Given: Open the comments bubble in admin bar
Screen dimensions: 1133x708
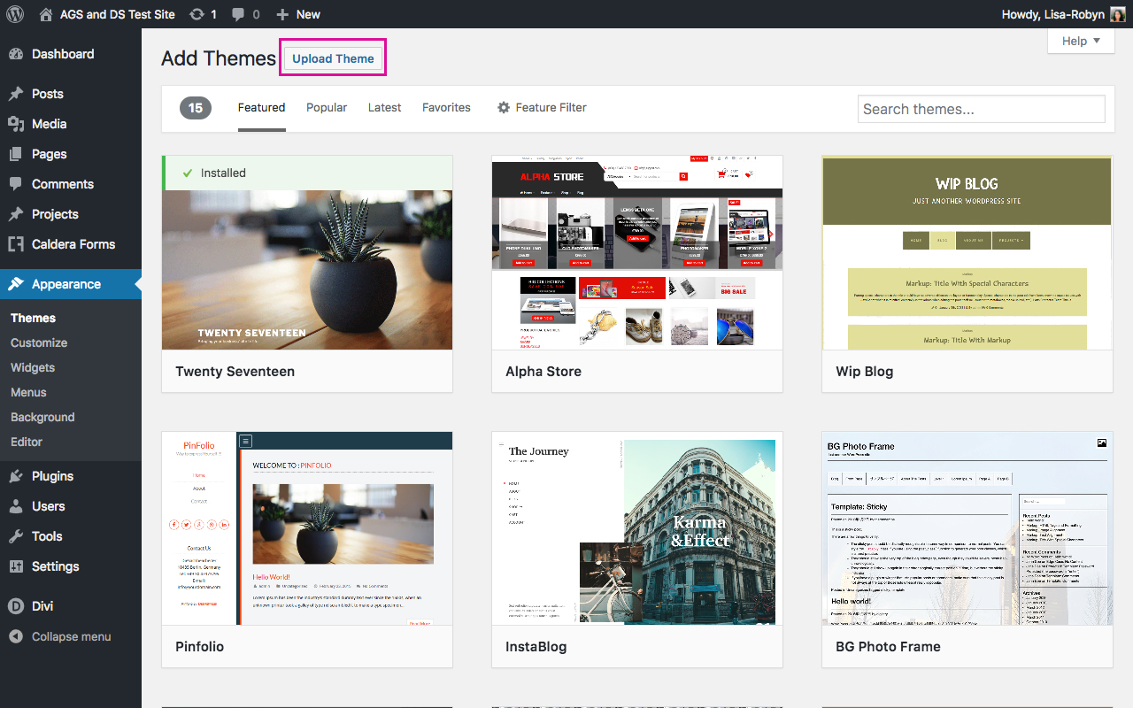Looking at the screenshot, I should point(238,15).
